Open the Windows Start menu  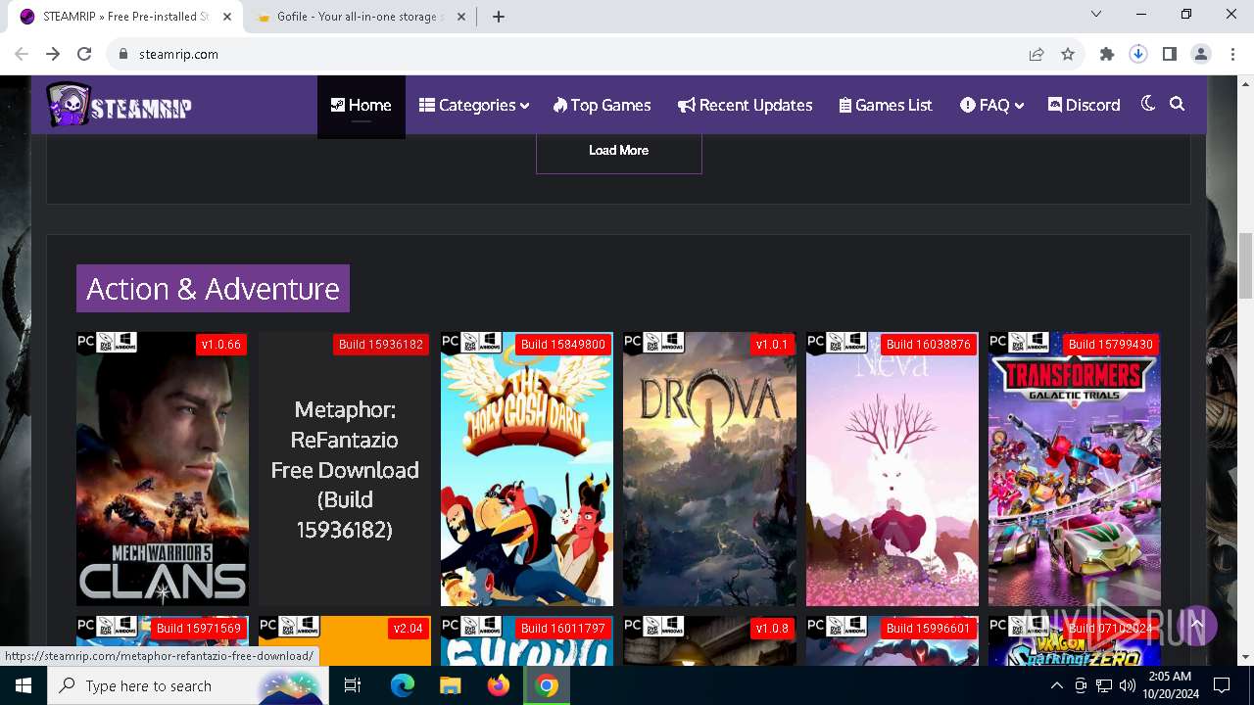click(x=24, y=685)
